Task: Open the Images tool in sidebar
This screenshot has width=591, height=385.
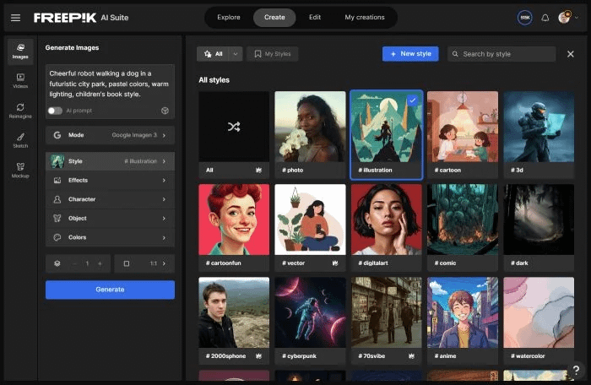Action: point(20,52)
